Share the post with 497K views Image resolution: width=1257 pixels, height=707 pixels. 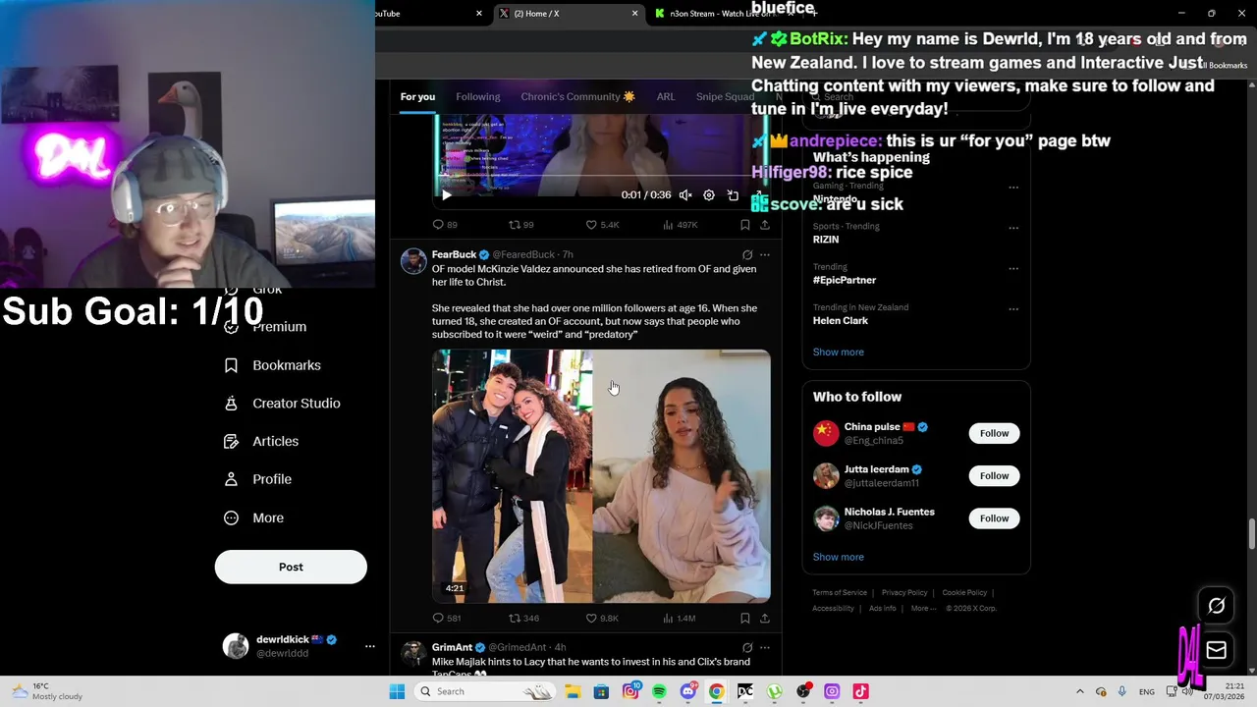click(765, 225)
